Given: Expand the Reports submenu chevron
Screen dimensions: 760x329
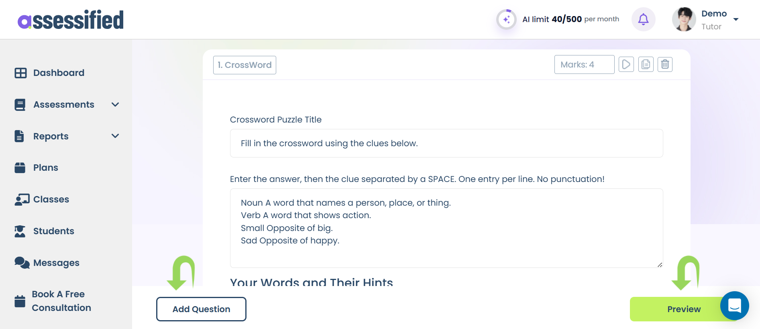Looking at the screenshot, I should tap(115, 136).
